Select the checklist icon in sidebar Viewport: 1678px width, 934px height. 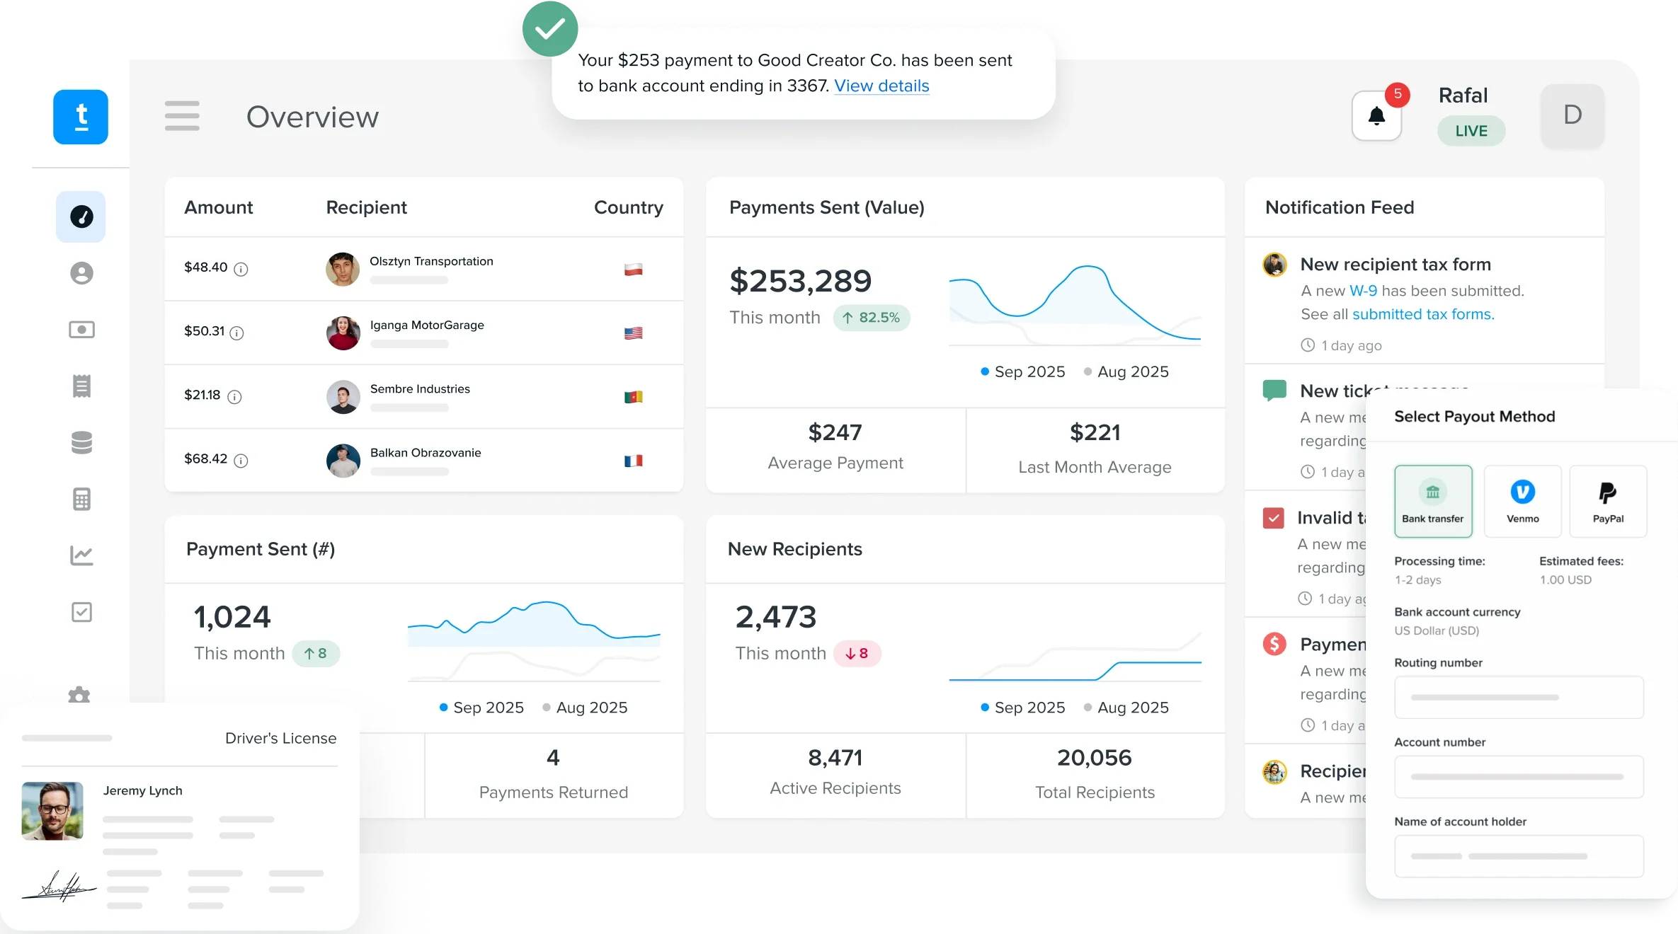pyautogui.click(x=81, y=612)
